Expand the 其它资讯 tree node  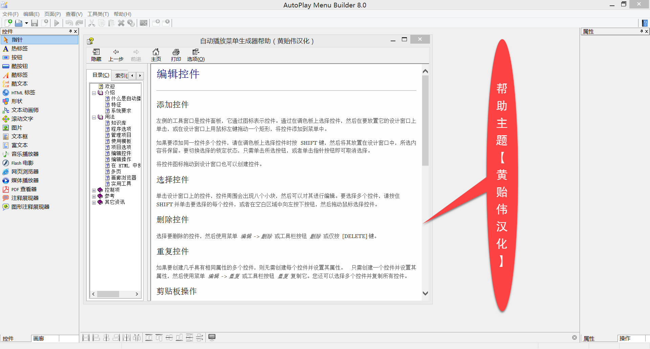(94, 203)
